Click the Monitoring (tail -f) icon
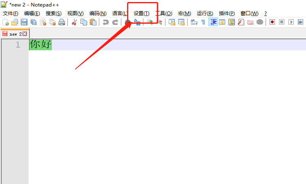Viewport: 306px width, 184px height. pyautogui.click(x=260, y=22)
